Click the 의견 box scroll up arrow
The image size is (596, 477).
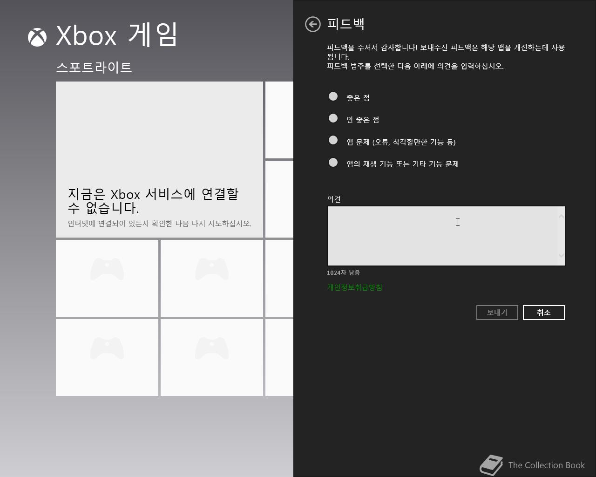click(x=561, y=216)
